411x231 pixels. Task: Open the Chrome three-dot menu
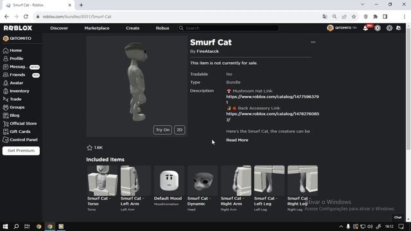405,17
